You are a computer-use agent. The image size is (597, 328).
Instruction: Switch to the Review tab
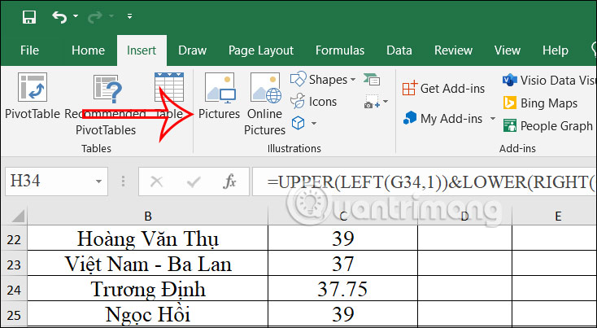click(x=453, y=50)
